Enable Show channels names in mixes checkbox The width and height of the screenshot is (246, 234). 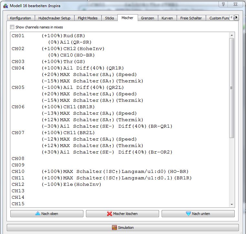12,27
